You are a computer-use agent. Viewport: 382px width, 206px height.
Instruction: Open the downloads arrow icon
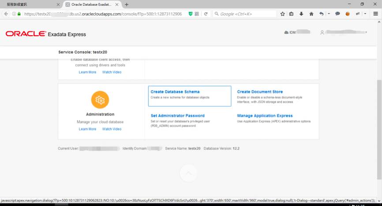tap(301, 14)
